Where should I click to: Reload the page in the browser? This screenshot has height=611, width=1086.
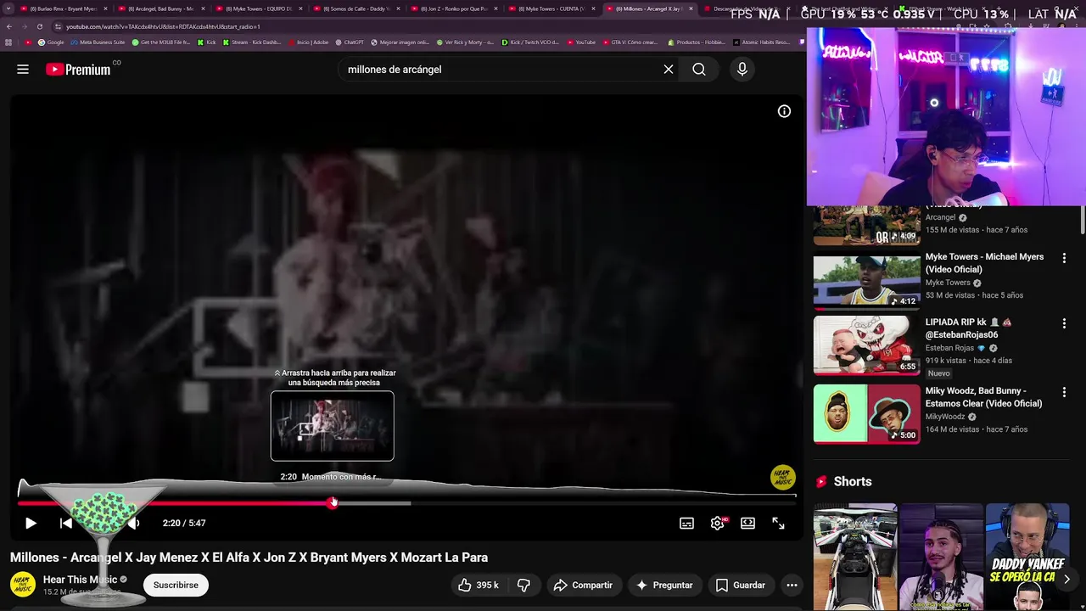coord(40,26)
